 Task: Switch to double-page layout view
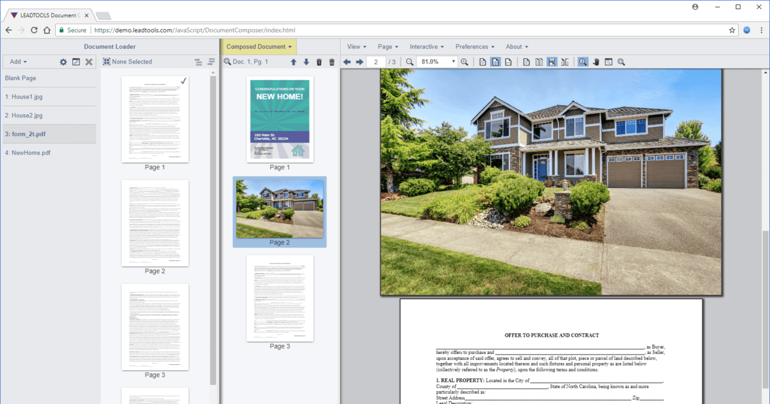click(538, 62)
